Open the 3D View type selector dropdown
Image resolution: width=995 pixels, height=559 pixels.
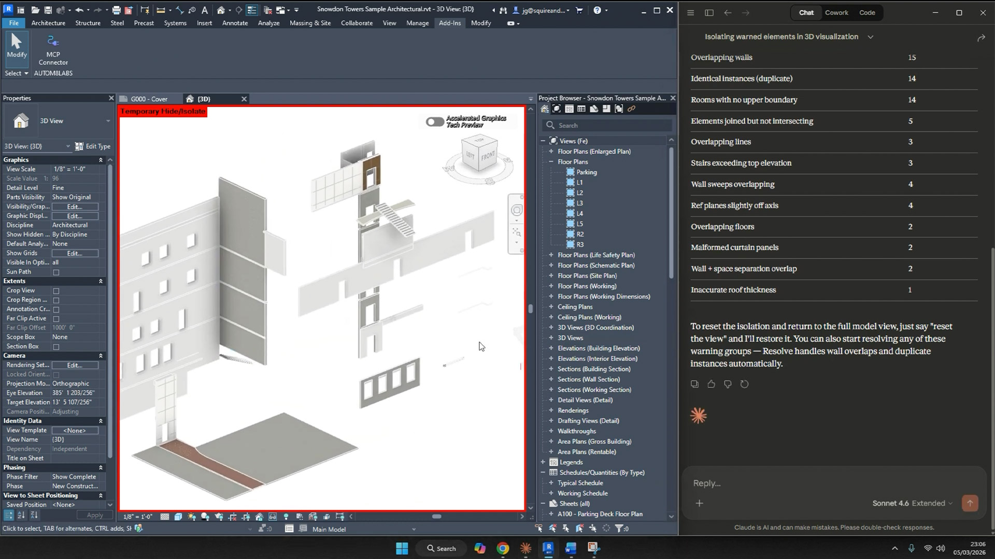pyautogui.click(x=108, y=121)
